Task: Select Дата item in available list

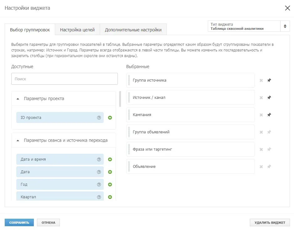Action: coord(60,172)
